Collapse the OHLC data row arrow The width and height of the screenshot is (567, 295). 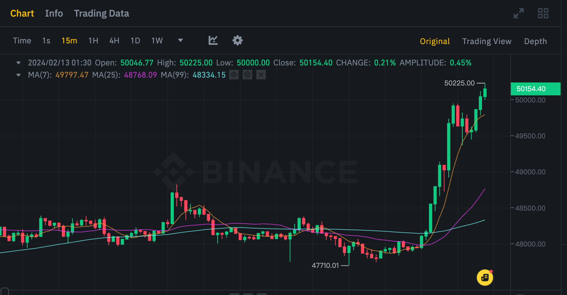(19, 63)
